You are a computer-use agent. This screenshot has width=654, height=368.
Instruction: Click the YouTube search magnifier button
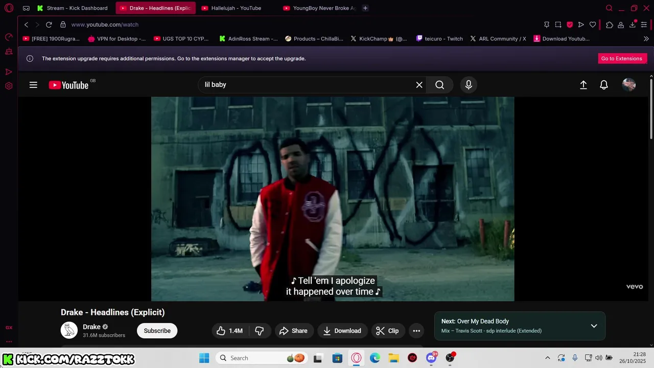click(x=439, y=85)
